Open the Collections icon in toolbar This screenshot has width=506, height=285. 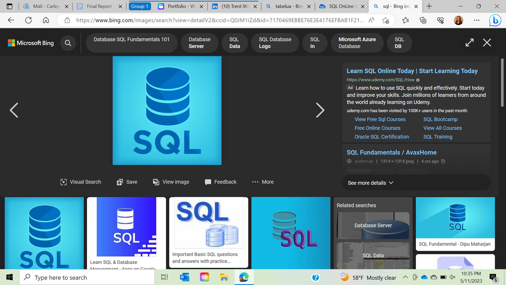(423, 20)
